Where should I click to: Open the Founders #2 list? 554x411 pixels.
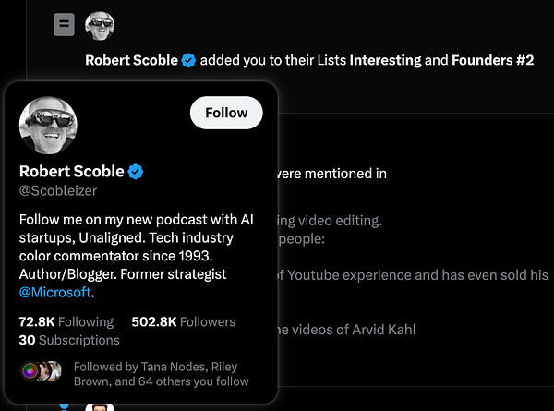click(492, 60)
